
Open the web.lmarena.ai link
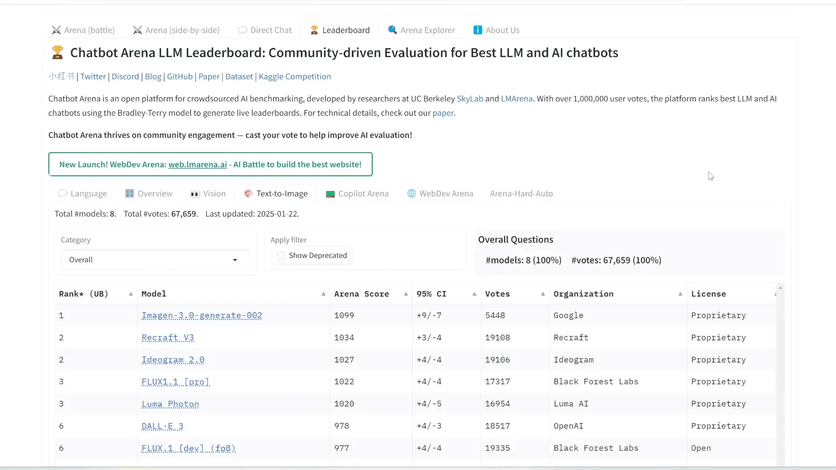tap(198, 164)
